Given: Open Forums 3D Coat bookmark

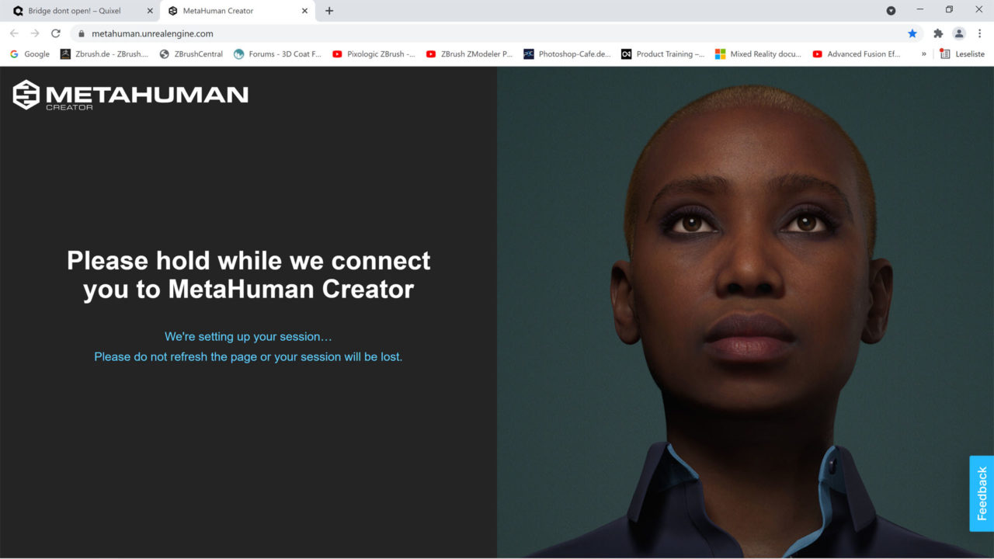Looking at the screenshot, I should pyautogui.click(x=277, y=54).
